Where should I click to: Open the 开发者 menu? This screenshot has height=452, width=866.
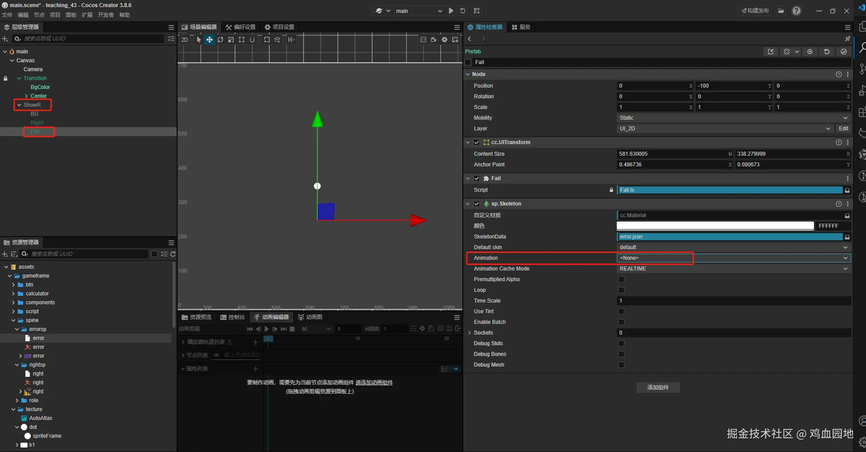[106, 15]
